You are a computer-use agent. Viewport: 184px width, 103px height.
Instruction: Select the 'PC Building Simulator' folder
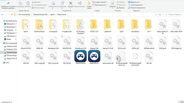(x=80, y=27)
